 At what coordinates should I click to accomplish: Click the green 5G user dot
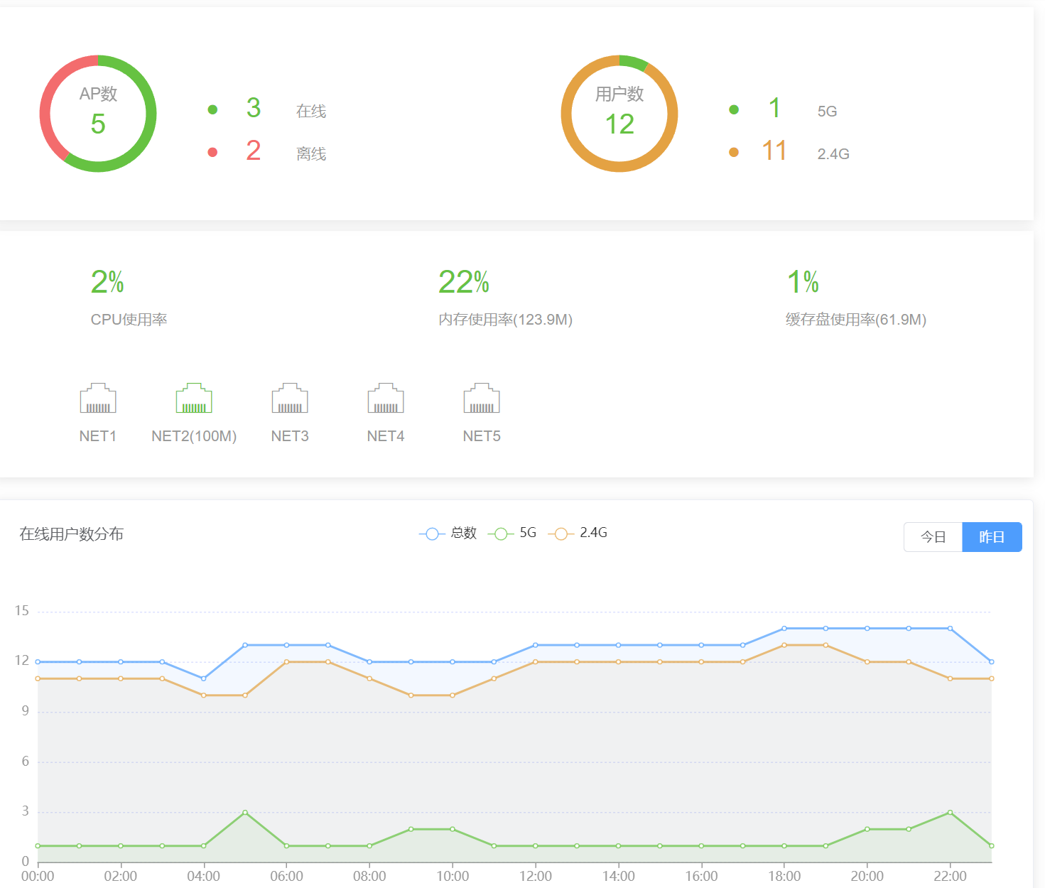point(734,109)
